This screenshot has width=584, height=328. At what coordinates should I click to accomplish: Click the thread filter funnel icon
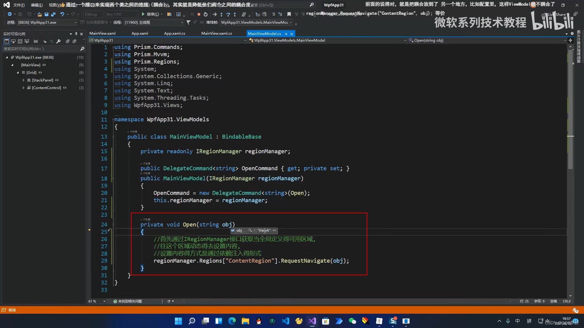click(189, 22)
